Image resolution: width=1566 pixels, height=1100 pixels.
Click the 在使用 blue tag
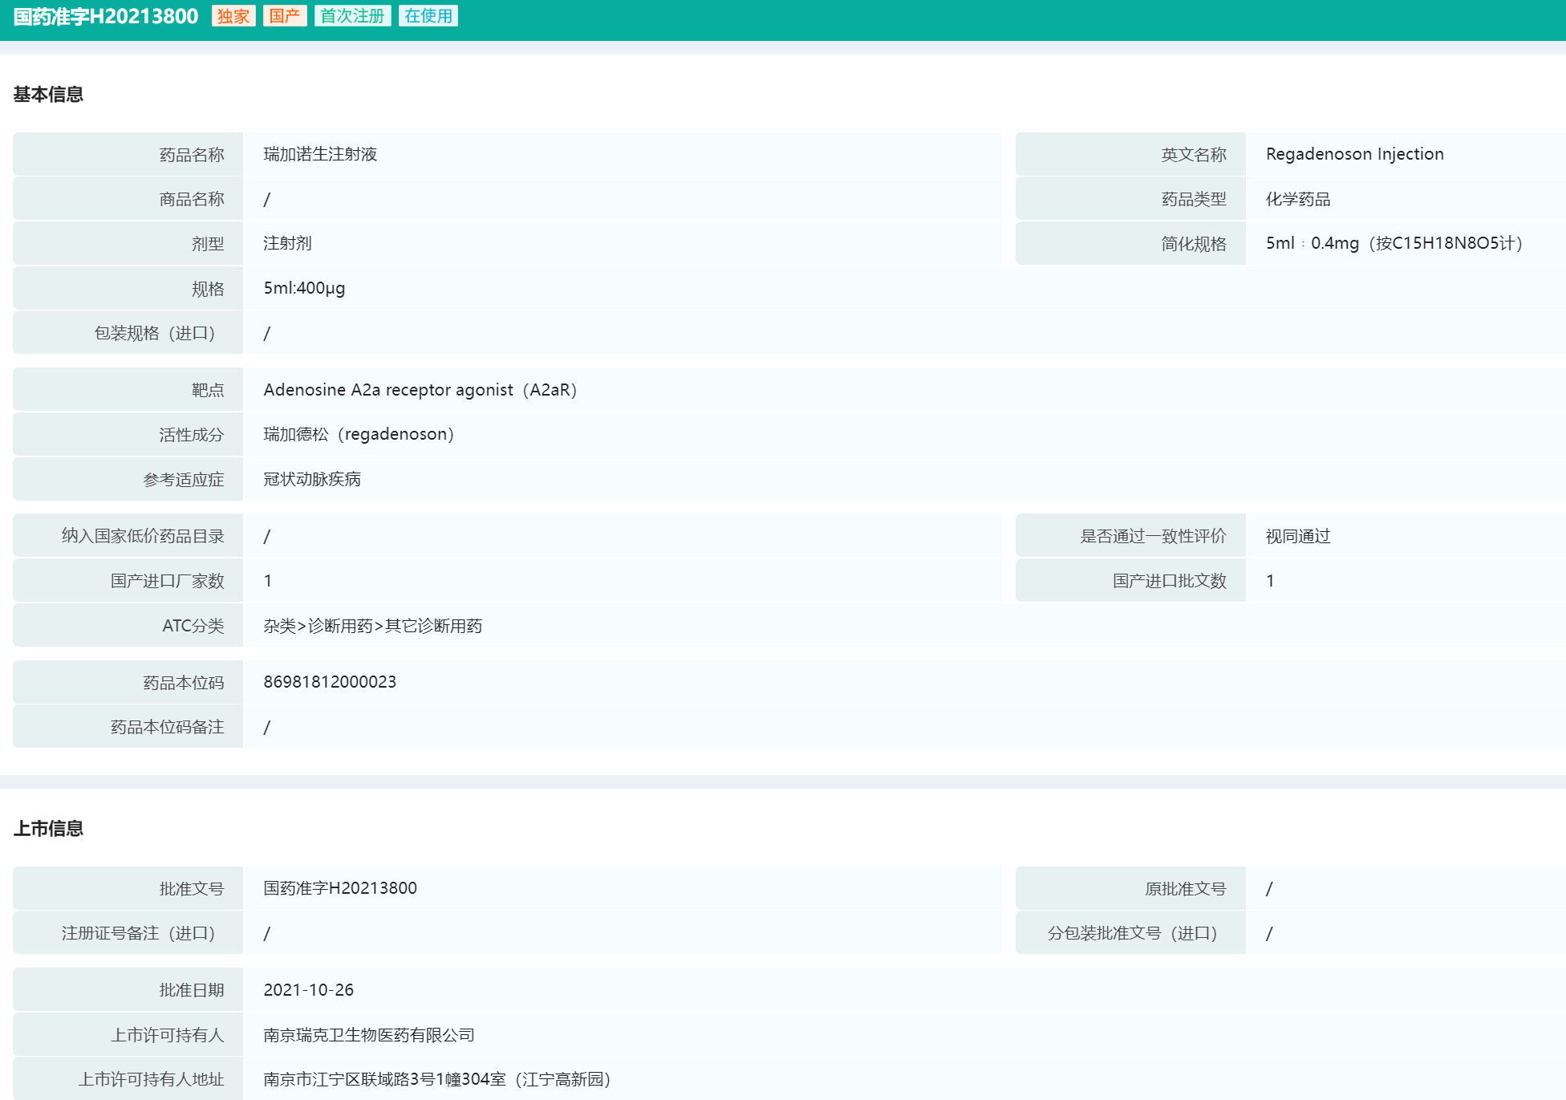pyautogui.click(x=428, y=16)
